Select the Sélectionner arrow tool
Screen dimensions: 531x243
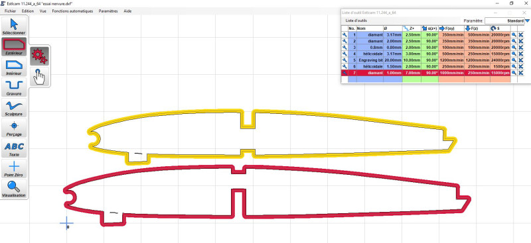coord(14,26)
